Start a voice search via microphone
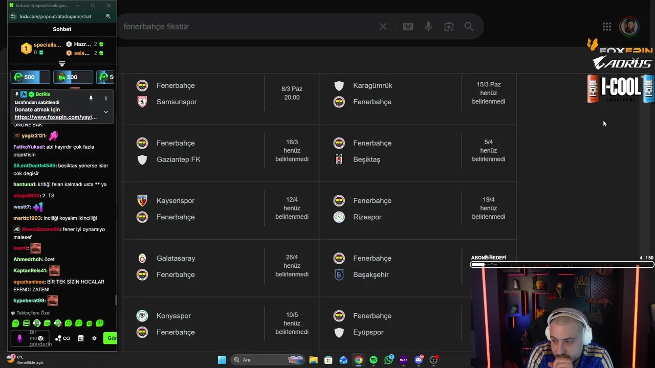 428,27
